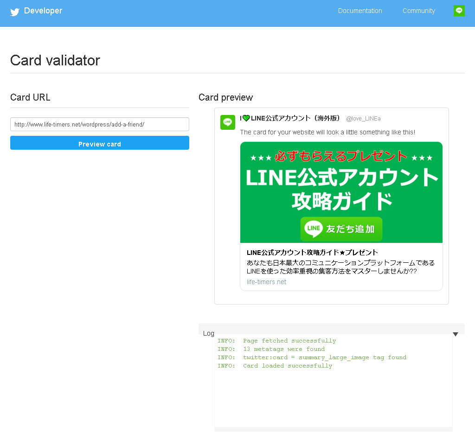Click the @love_LINEa handle

(x=363, y=119)
